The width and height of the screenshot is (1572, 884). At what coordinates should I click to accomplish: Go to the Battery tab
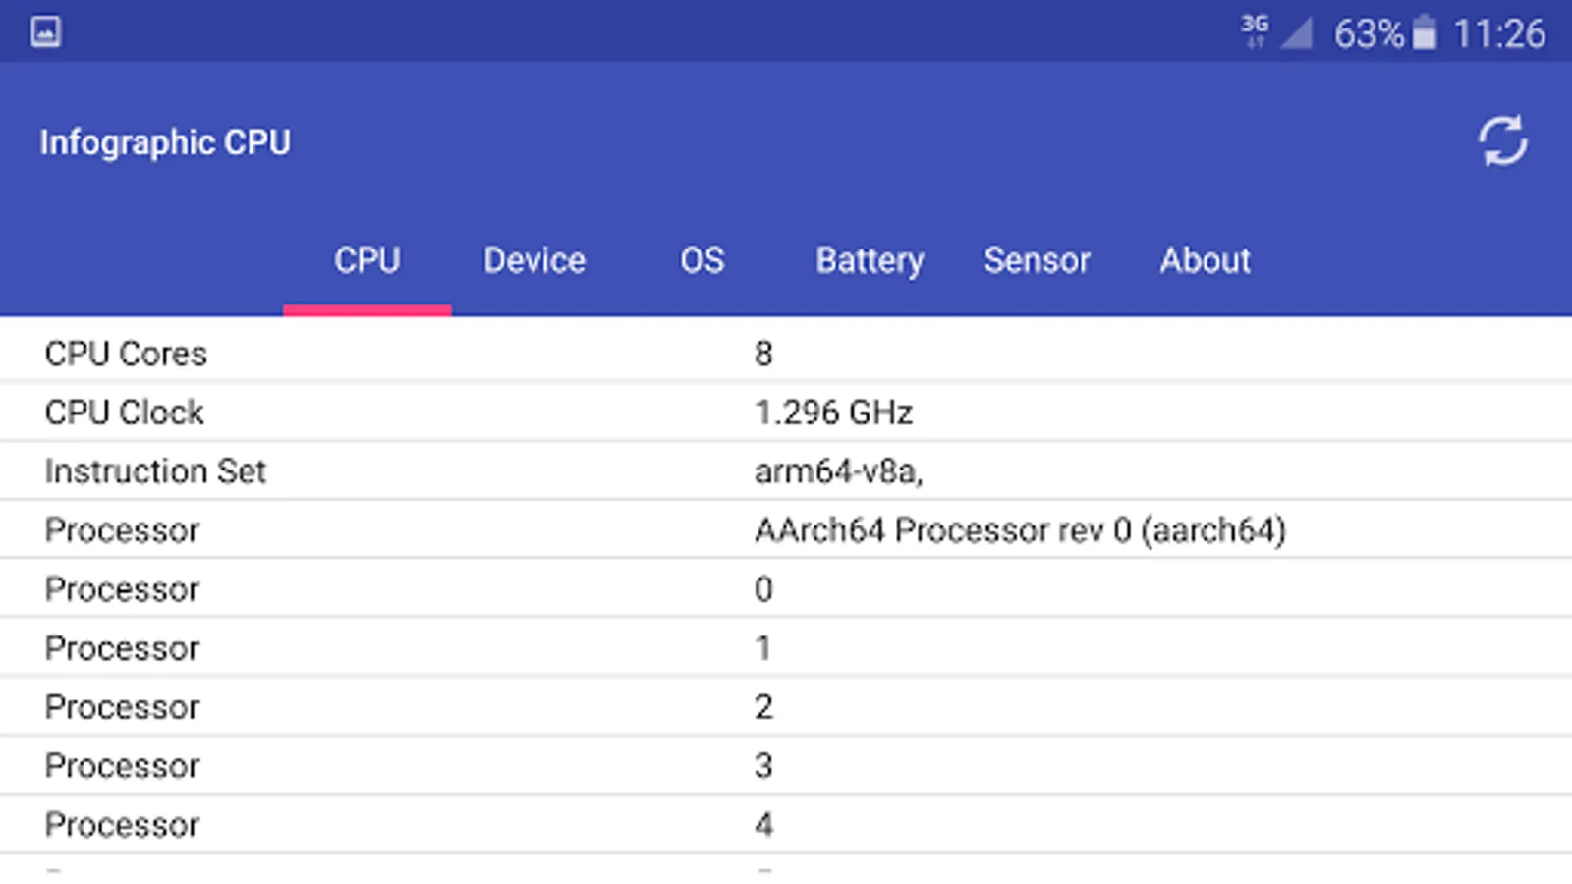870,261
